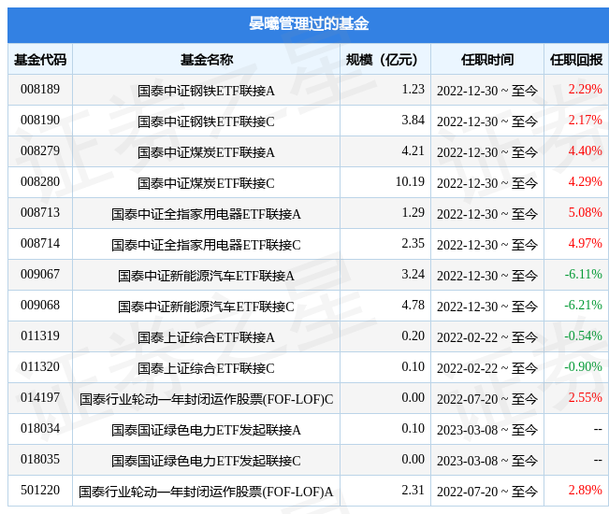609x514 pixels.
Task: Click return value 4.97%
Action: point(585,244)
